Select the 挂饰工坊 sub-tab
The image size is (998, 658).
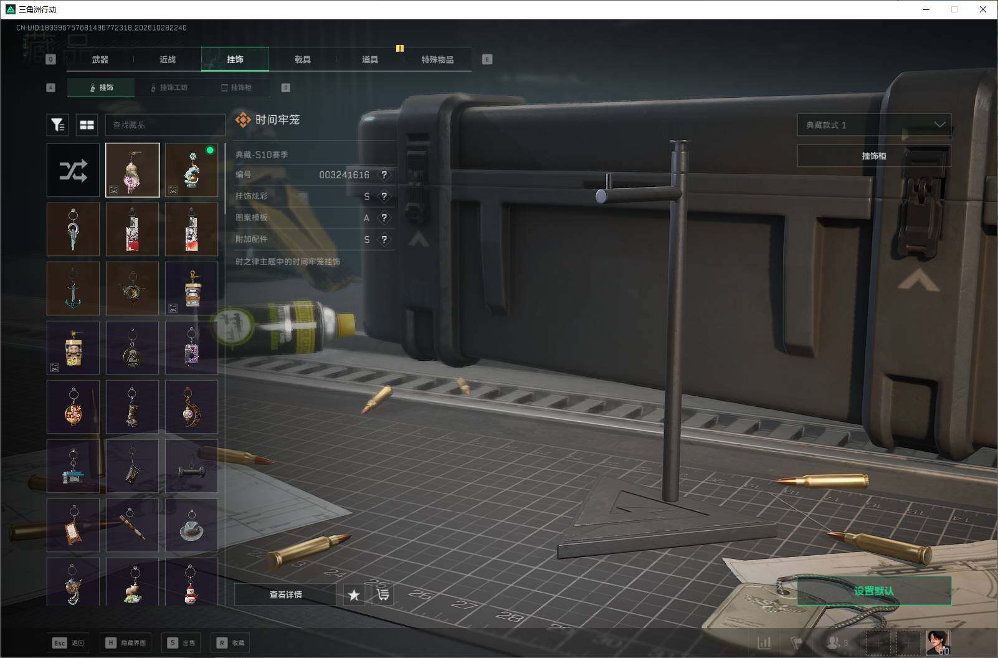(168, 87)
